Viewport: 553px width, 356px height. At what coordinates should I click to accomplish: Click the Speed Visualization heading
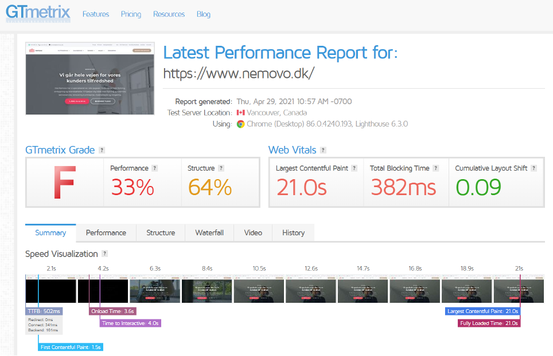[x=61, y=254]
